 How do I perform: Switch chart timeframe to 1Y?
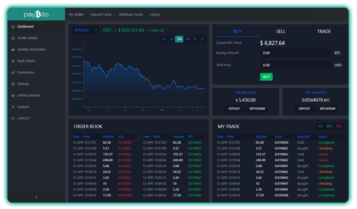195,39
